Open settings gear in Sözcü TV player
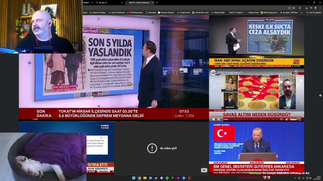The height and width of the screenshot is (181, 323). 287,119
